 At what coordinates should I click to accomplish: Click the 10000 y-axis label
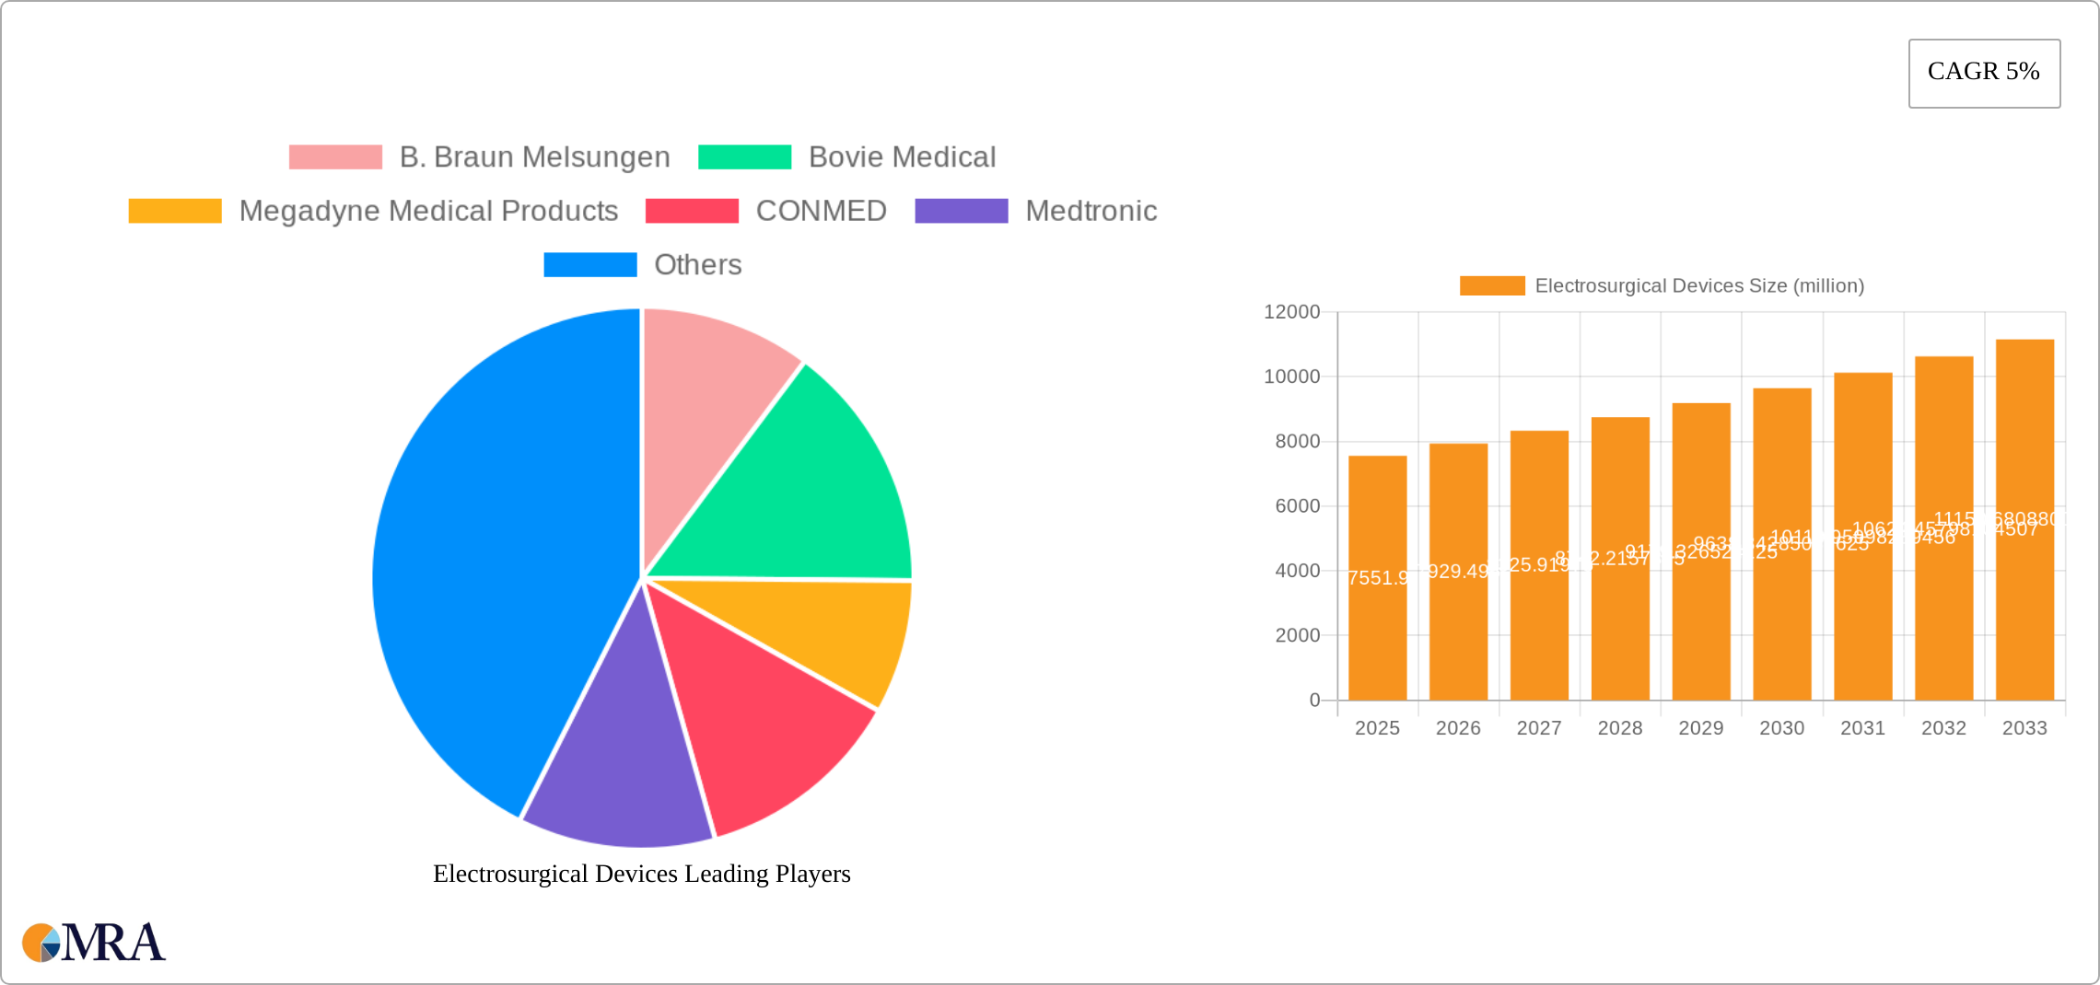(x=1291, y=377)
